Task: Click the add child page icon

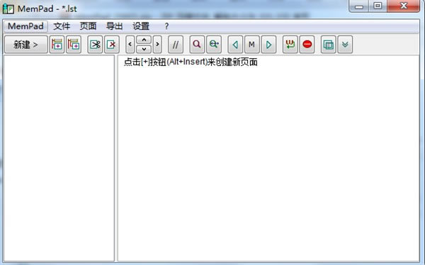Action: click(x=74, y=45)
